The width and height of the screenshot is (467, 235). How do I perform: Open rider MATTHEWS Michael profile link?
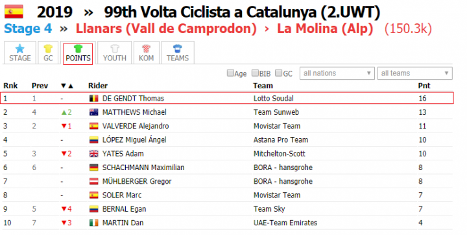pyautogui.click(x=134, y=112)
